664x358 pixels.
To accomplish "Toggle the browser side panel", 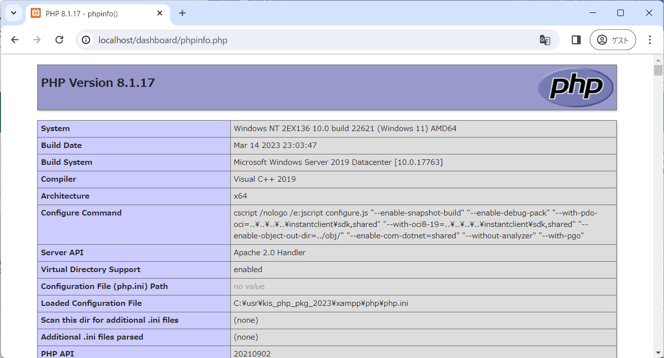I will point(576,40).
